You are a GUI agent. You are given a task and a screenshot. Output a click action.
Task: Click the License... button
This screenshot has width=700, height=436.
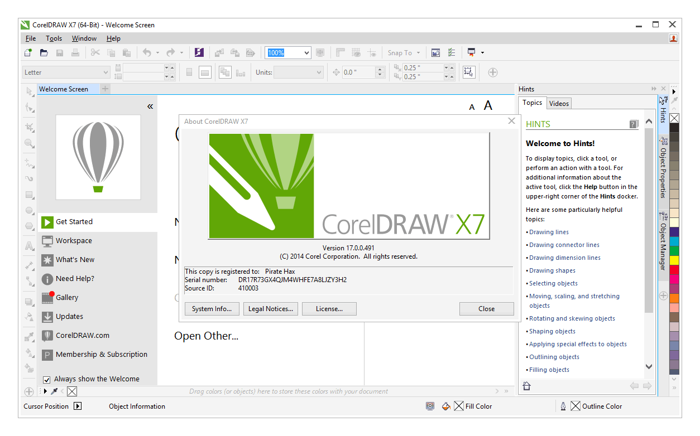(x=329, y=309)
